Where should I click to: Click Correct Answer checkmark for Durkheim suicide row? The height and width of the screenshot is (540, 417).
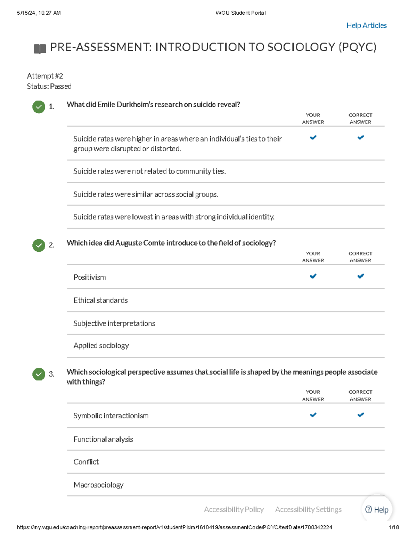361,137
